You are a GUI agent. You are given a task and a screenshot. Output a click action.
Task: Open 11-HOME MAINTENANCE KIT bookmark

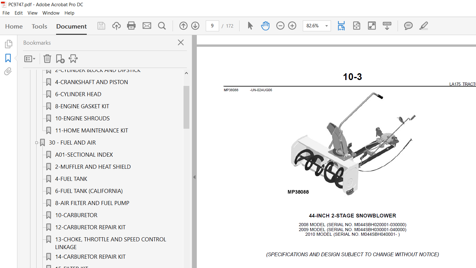point(91,131)
